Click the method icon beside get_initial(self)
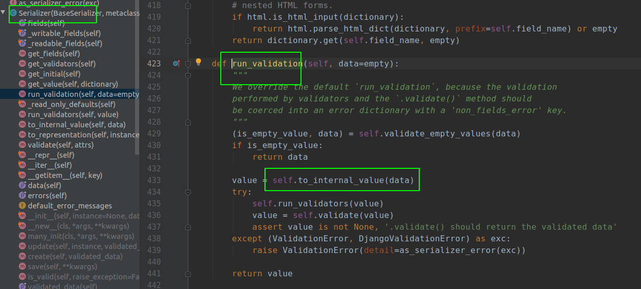This screenshot has width=641, height=289. (22, 74)
